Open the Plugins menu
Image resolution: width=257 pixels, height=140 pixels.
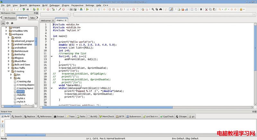point(66,5)
